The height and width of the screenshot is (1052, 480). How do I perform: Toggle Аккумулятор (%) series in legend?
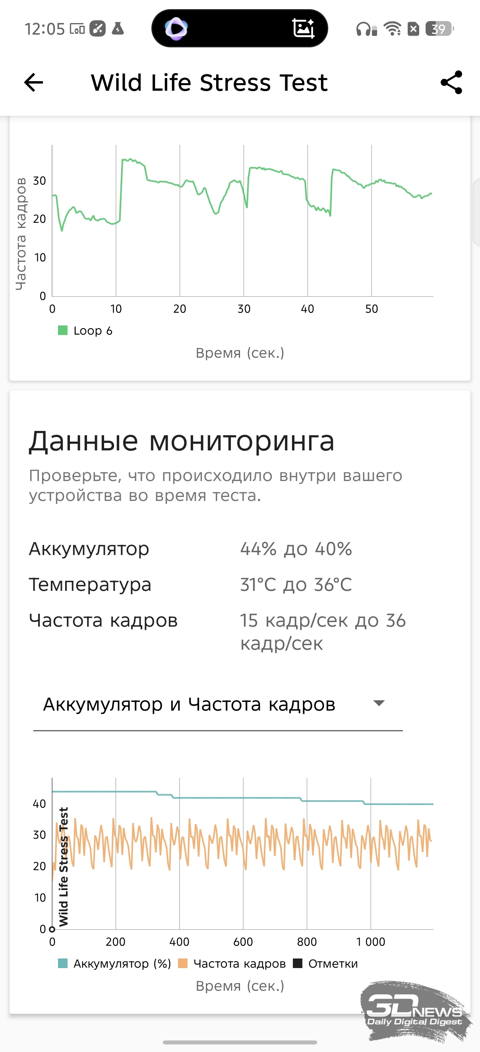[114, 963]
